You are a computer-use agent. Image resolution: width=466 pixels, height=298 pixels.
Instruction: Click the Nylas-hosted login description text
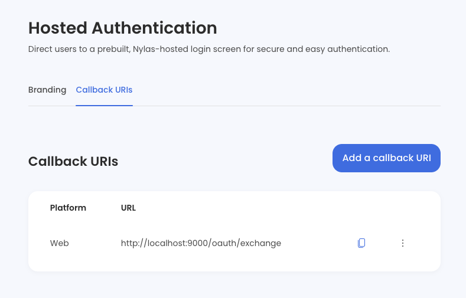coord(209,49)
